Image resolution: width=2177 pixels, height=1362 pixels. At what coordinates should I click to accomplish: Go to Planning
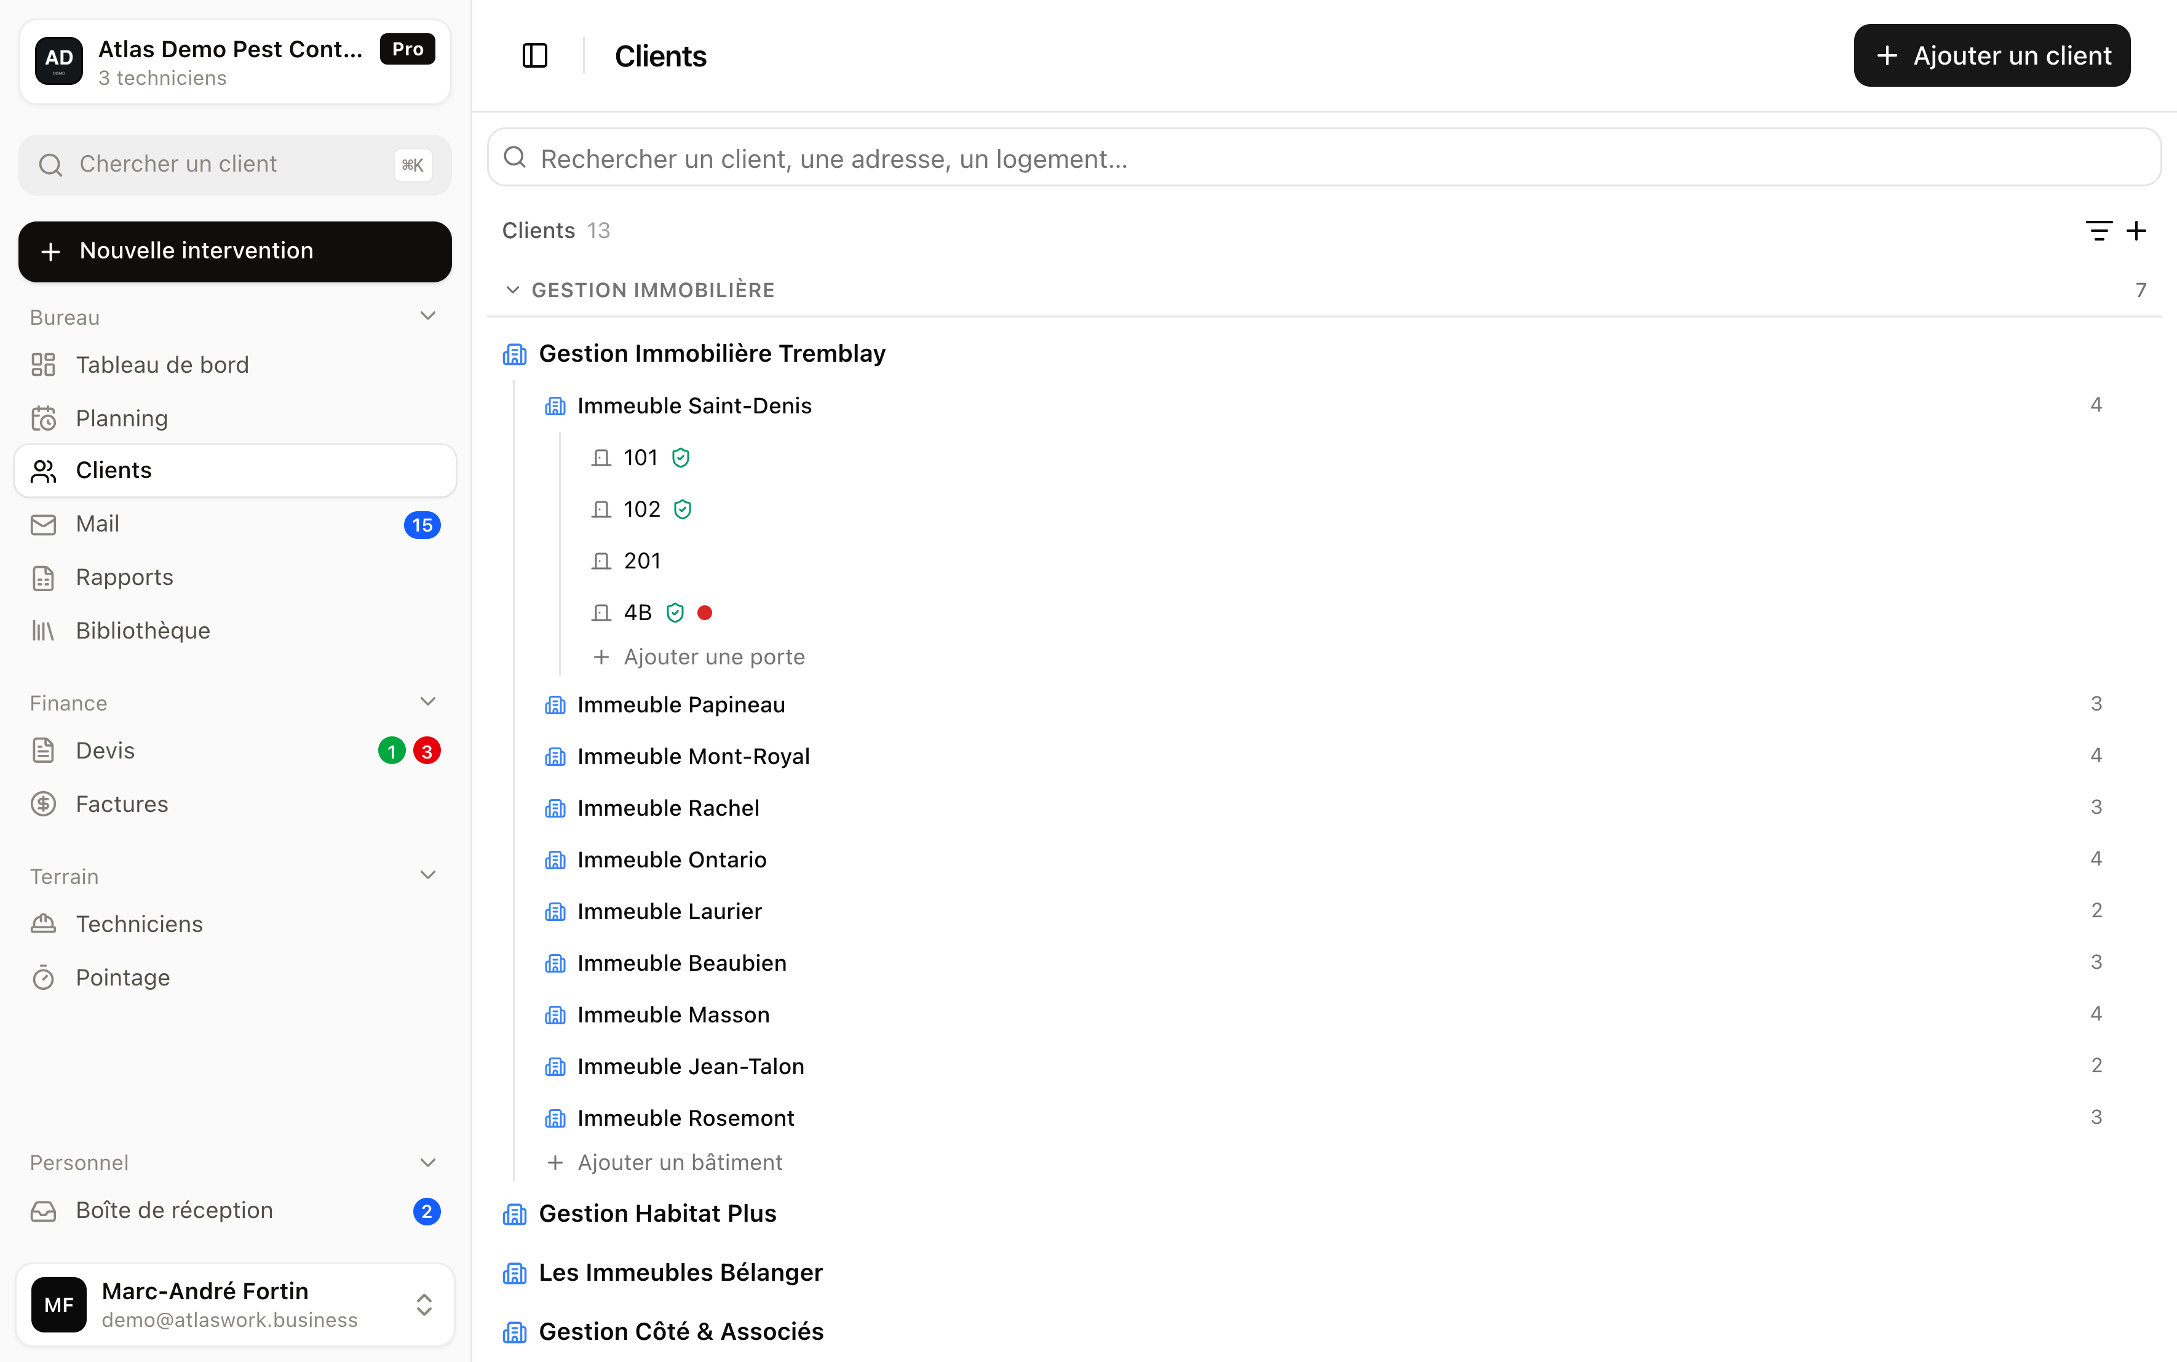pos(235,418)
